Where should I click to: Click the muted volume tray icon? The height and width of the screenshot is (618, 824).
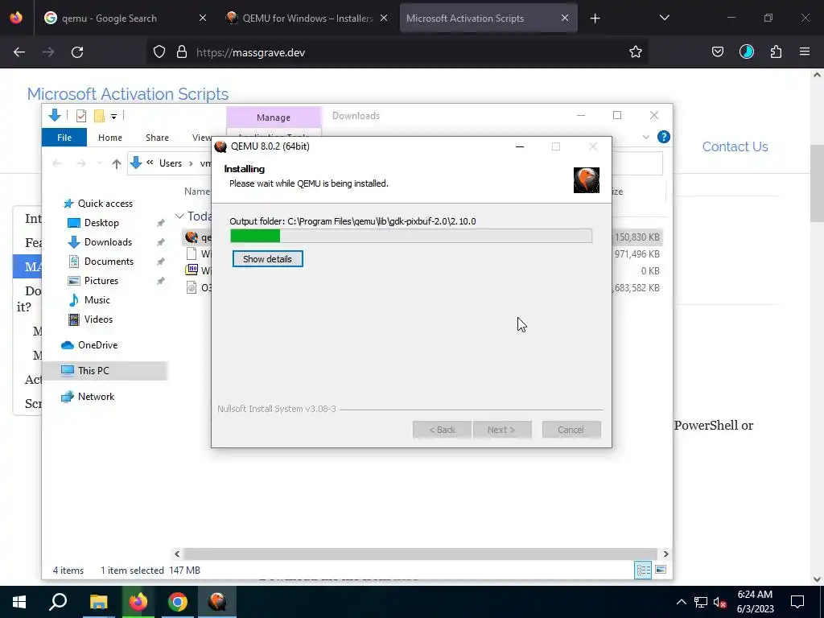coord(720,602)
